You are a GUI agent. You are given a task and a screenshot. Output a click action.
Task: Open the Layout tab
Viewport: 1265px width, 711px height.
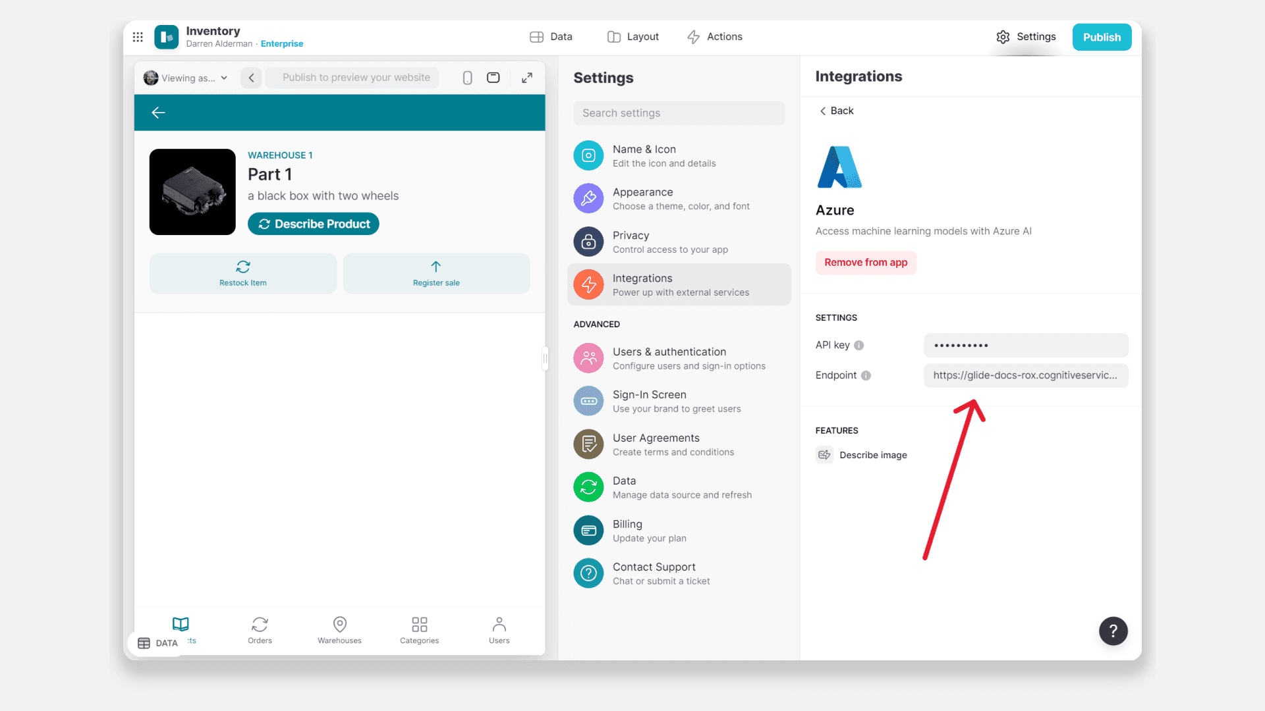pyautogui.click(x=632, y=37)
